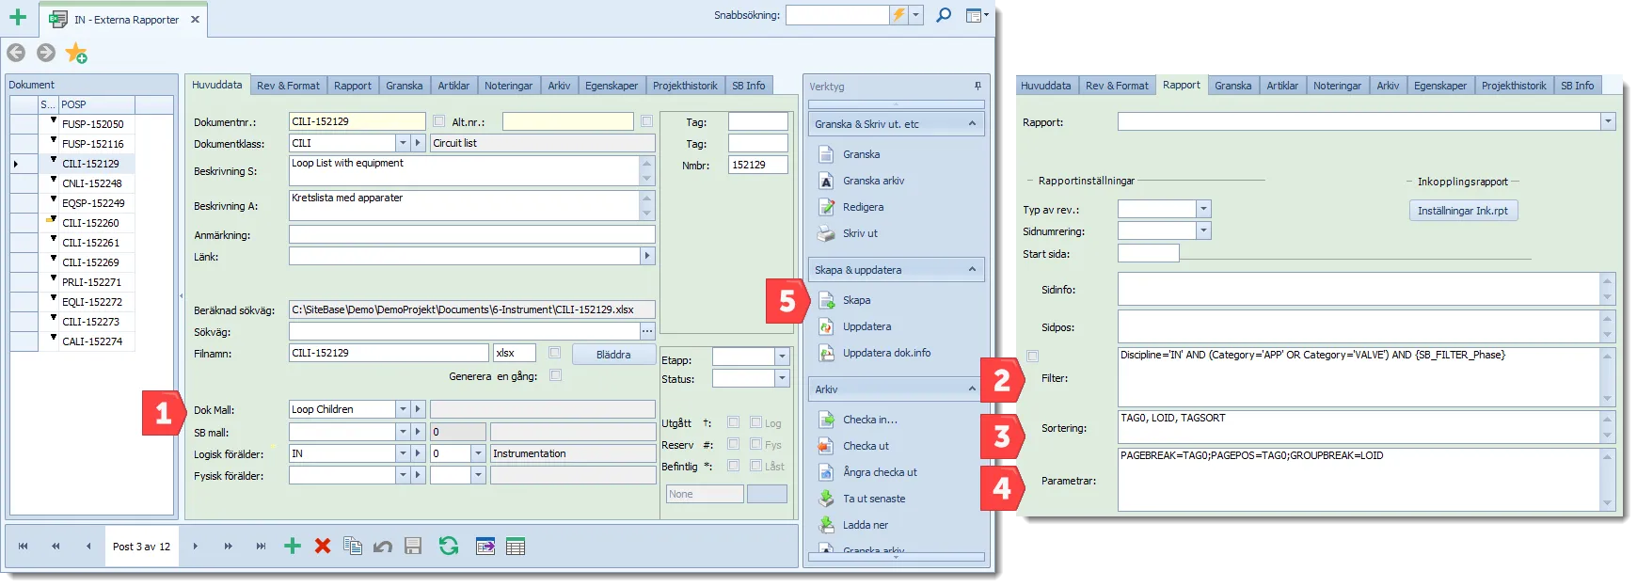Click into the Snabbsökning search field

coord(836,15)
